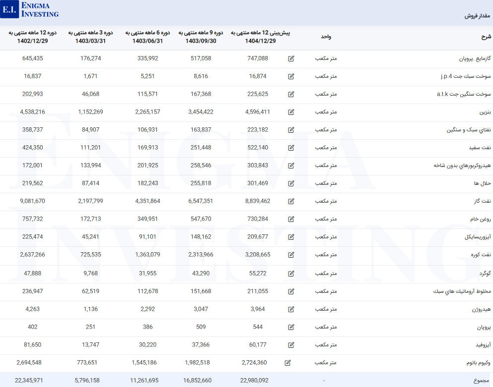
Task: Click 3-month value 2,197,799
Action: (x=90, y=201)
